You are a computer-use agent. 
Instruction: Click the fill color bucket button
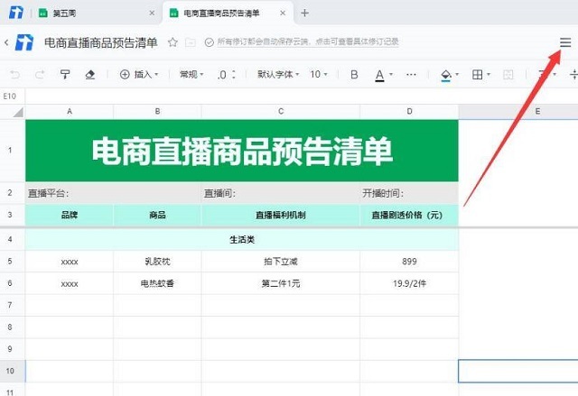coord(445,74)
